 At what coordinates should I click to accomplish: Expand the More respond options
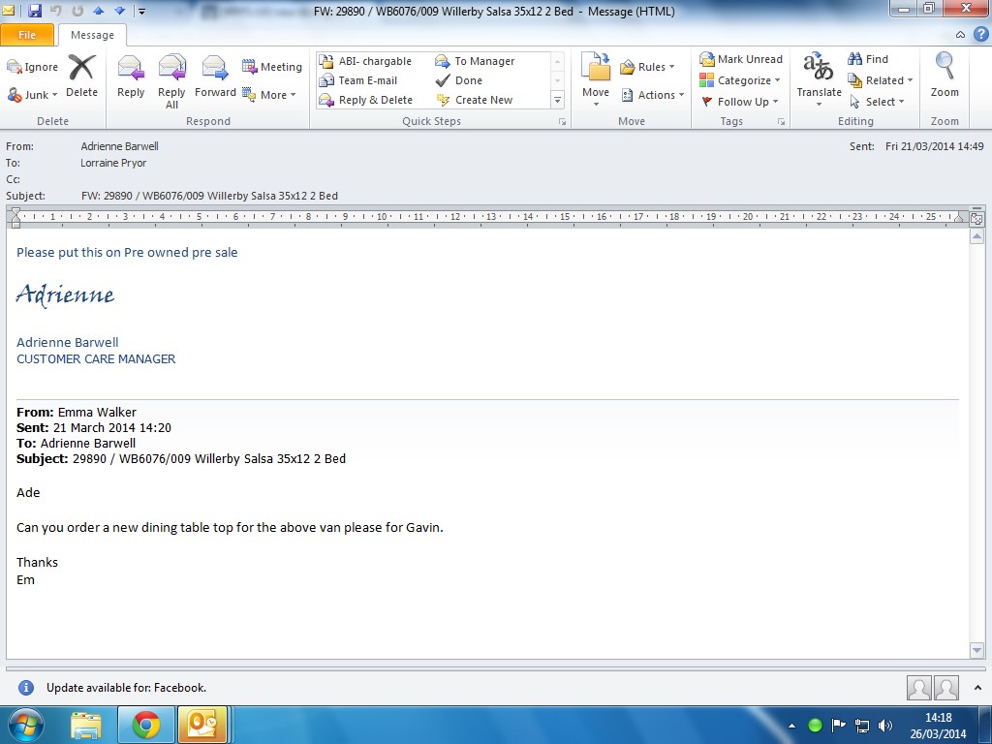coord(269,95)
